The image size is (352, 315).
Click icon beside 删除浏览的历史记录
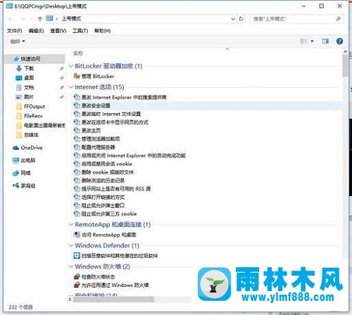point(77,180)
